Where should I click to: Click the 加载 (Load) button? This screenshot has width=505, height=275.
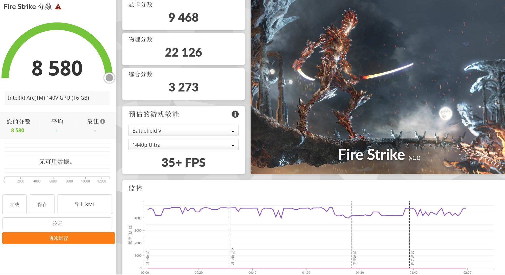pos(14,204)
